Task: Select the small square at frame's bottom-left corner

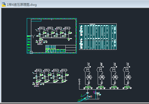Action: [31, 52]
